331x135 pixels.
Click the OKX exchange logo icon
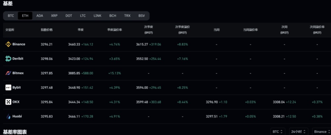8,102
